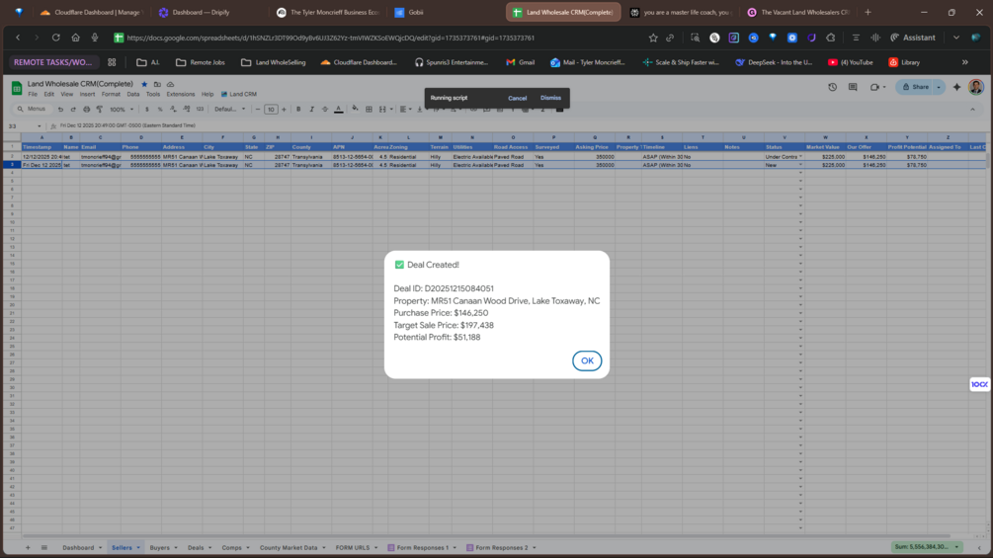
Task: Open the Share options dropdown arrow
Action: coord(939,87)
